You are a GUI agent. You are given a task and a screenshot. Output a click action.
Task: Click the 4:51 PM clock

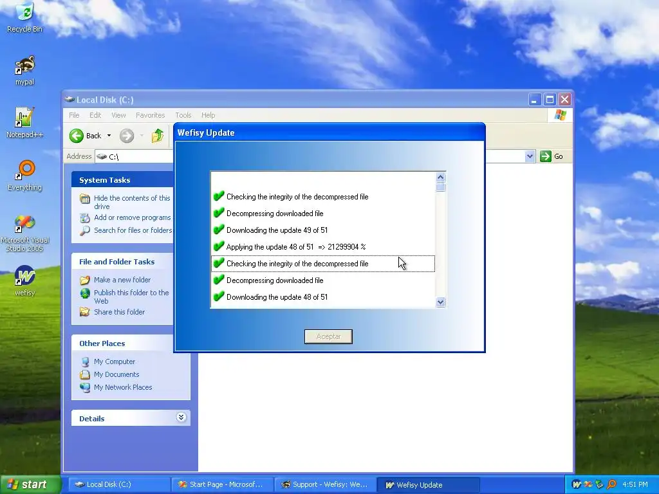(635, 484)
